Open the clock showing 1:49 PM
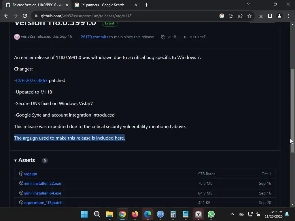The image size is (295, 221). coord(274,214)
